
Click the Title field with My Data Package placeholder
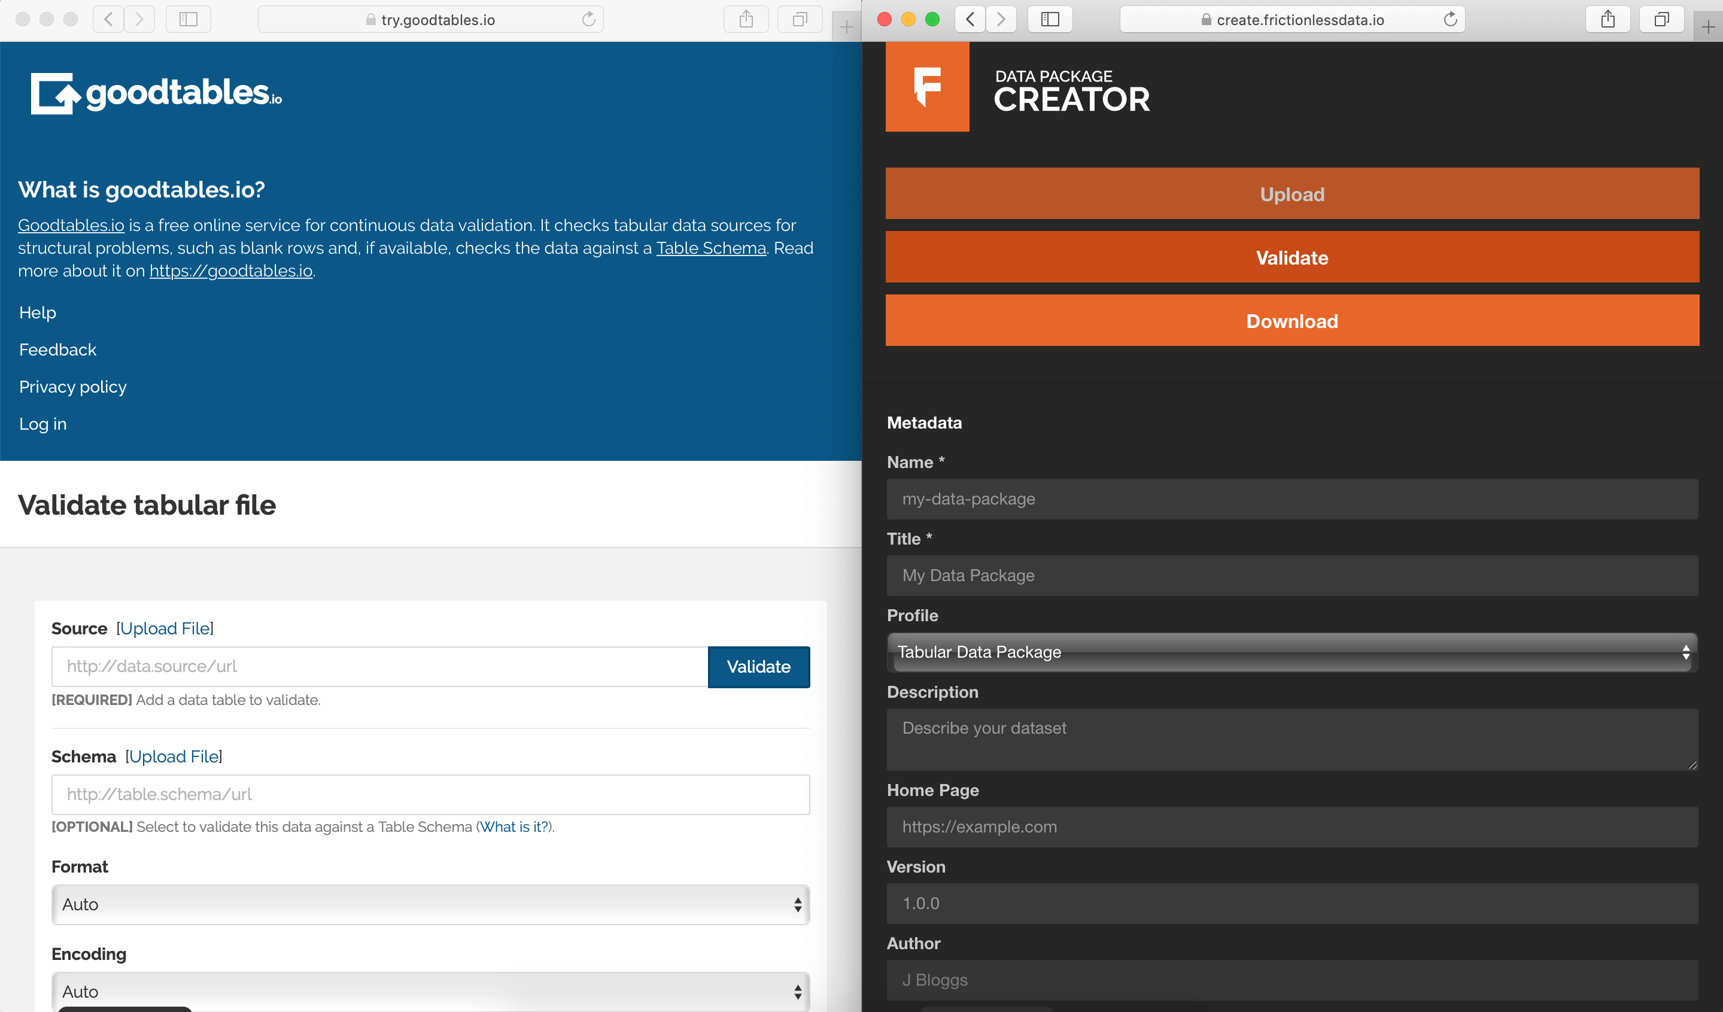1292,576
